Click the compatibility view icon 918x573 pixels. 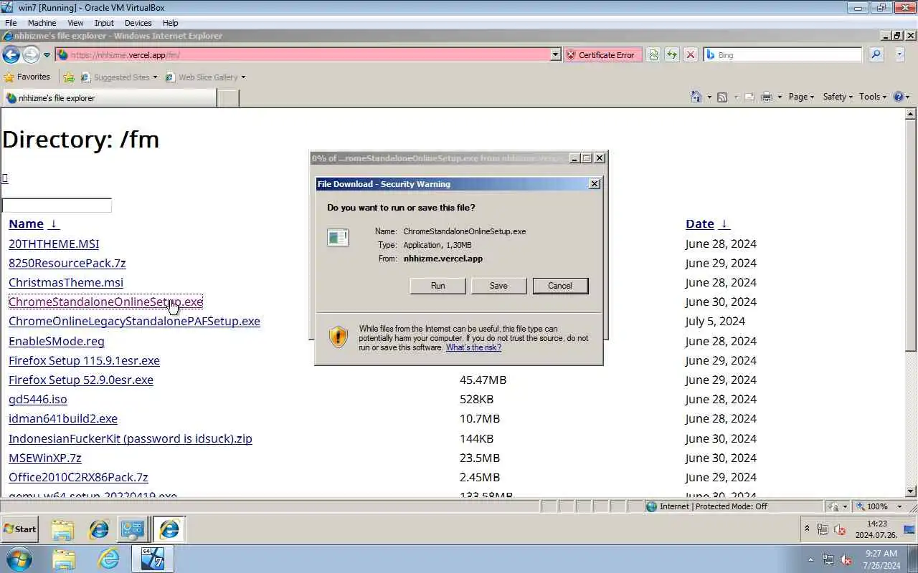(653, 54)
